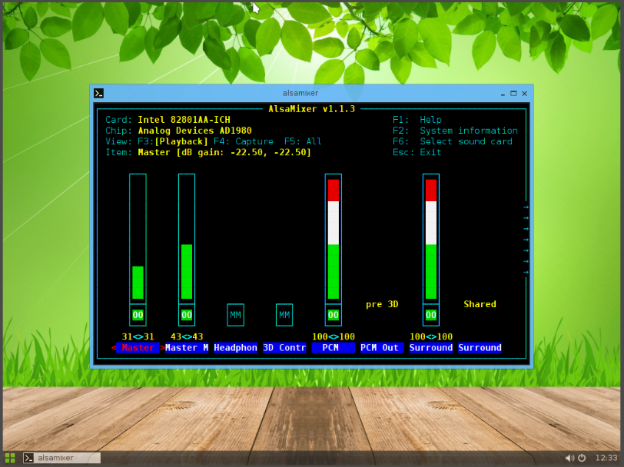
Task: Click the terminal icon in the window title bar
Action: tap(98, 93)
